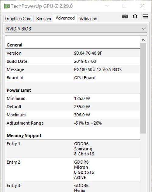Click the GPU-Z app icon in title bar
This screenshot has width=152, height=192.
pos(7,6)
